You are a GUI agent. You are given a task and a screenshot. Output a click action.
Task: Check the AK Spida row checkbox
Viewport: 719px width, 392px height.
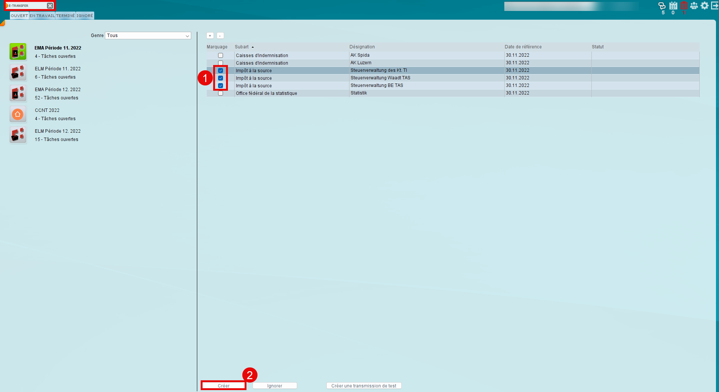[220, 56]
